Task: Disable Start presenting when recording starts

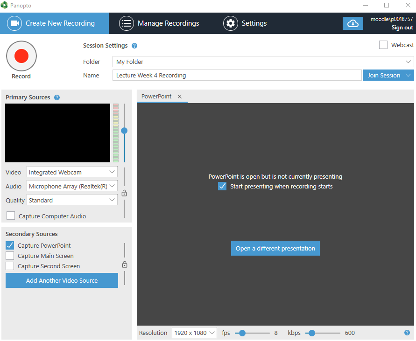Action: (222, 186)
